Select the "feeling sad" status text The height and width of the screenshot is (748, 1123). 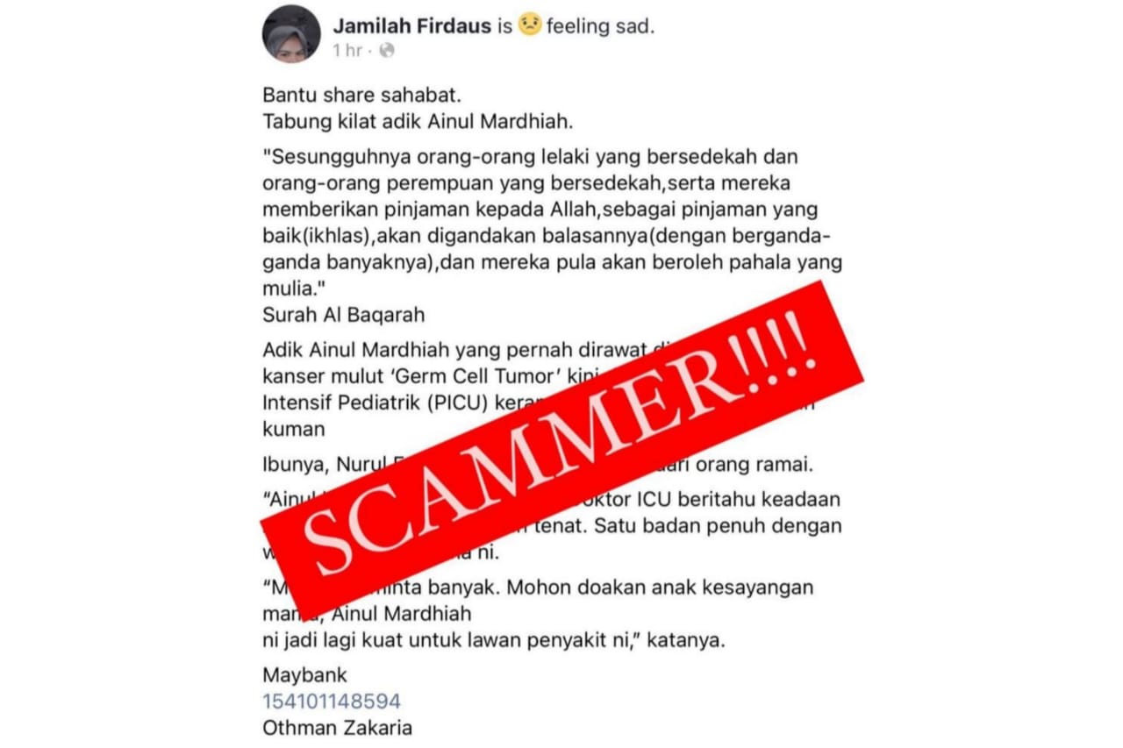(x=600, y=26)
